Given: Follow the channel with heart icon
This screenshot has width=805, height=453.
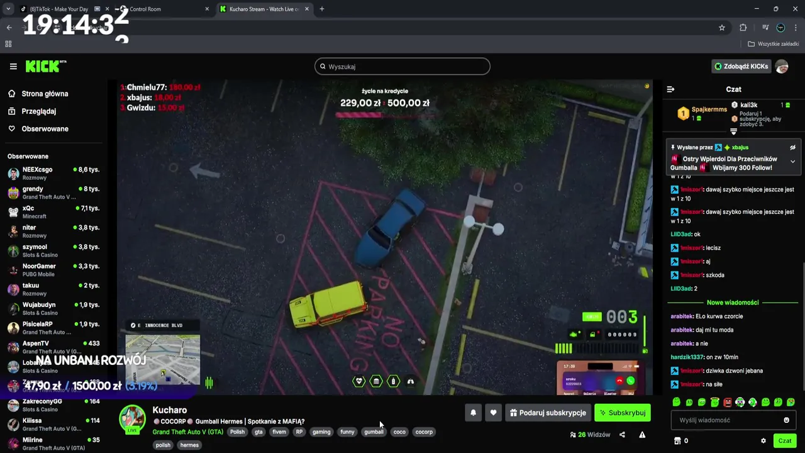Looking at the screenshot, I should [x=494, y=413].
